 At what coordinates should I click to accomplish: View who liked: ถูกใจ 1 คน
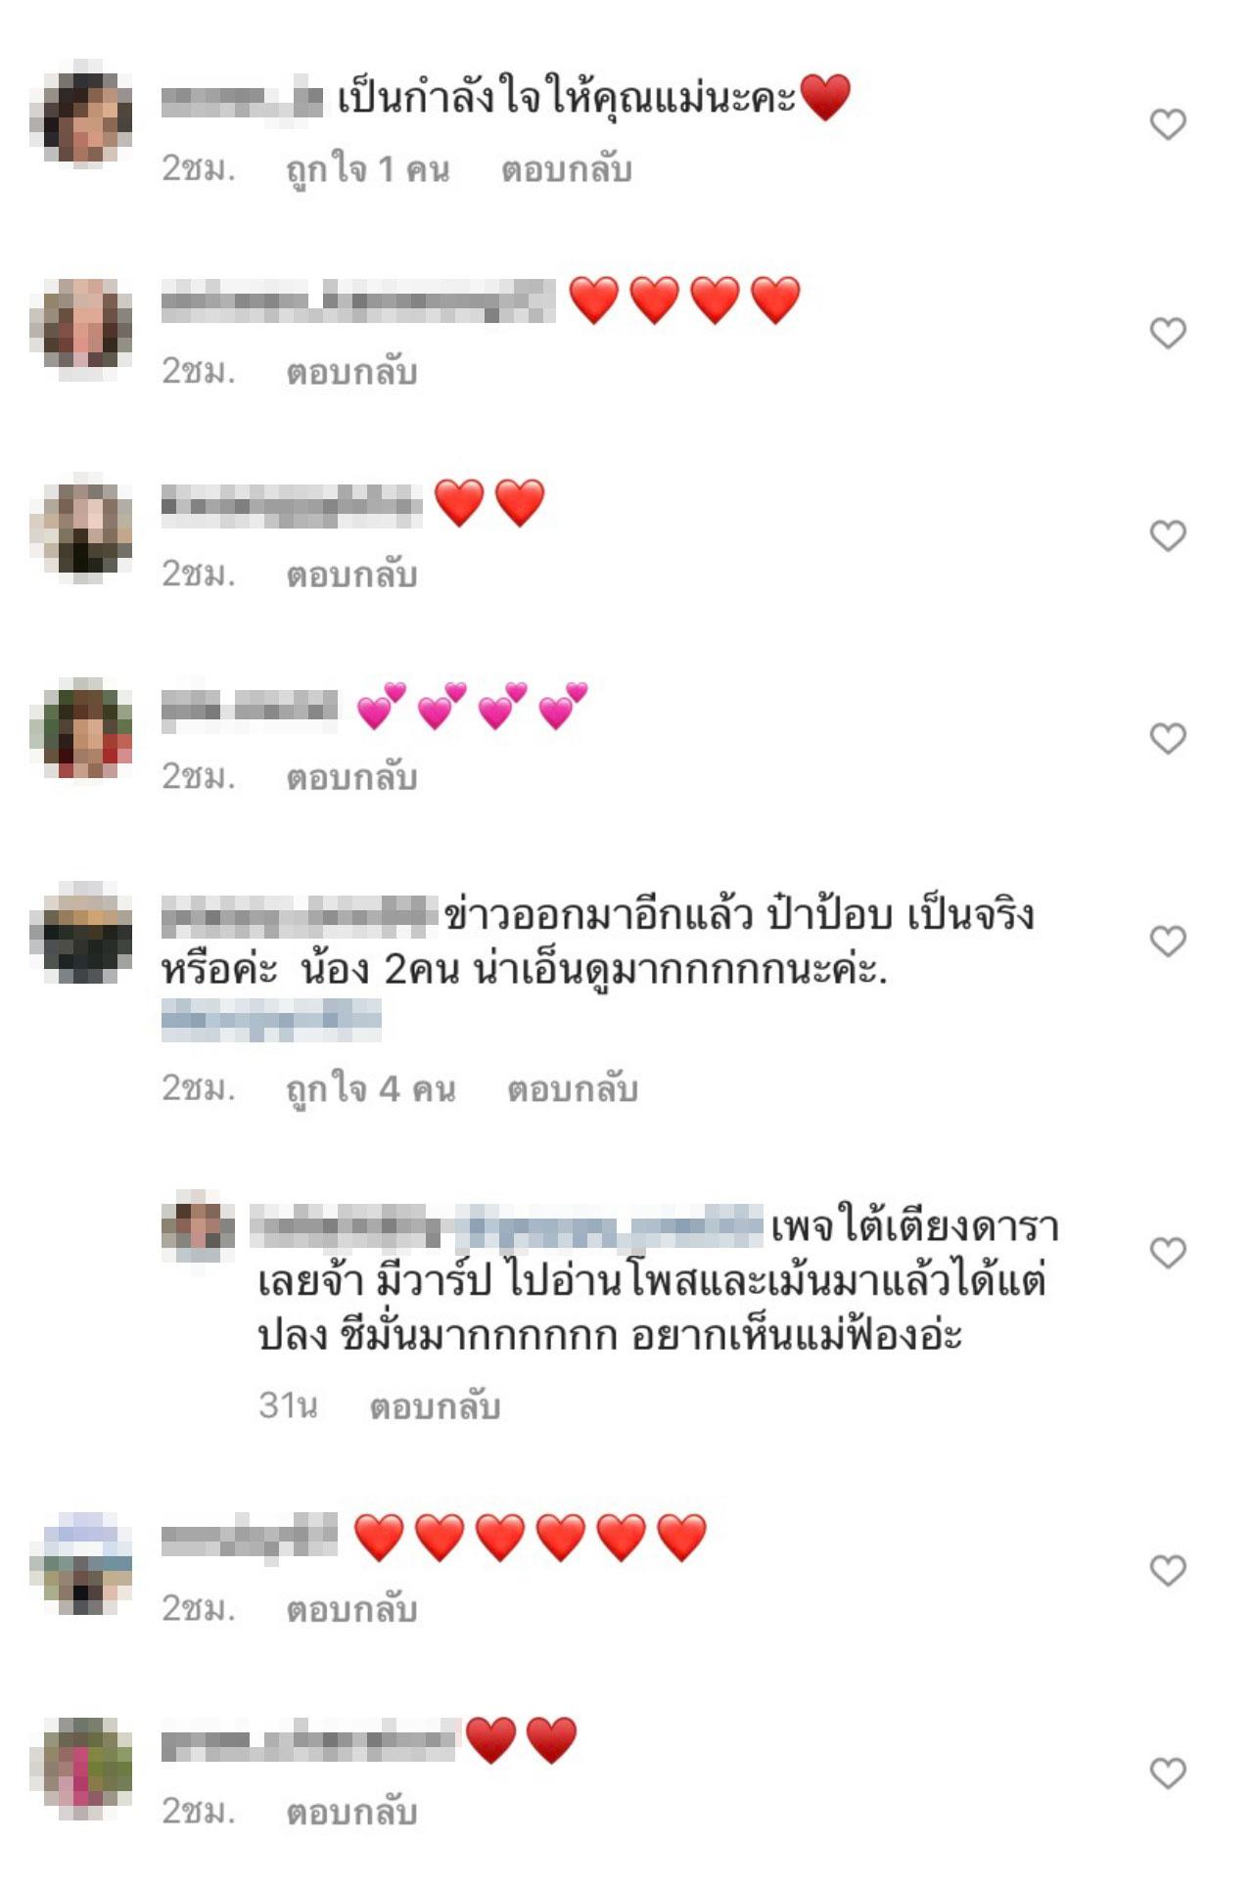pos(368,169)
